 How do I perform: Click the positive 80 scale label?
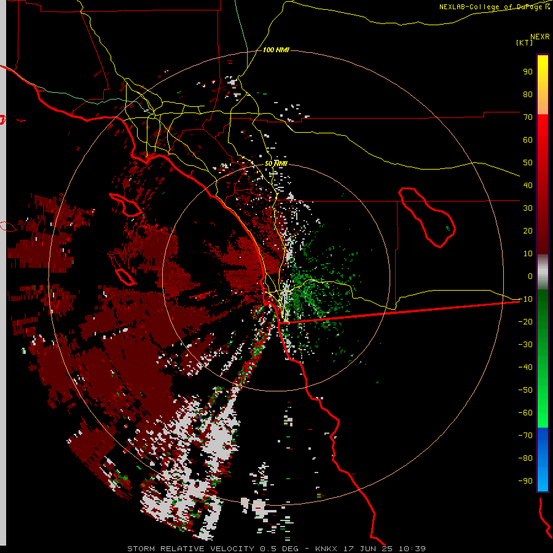point(528,94)
